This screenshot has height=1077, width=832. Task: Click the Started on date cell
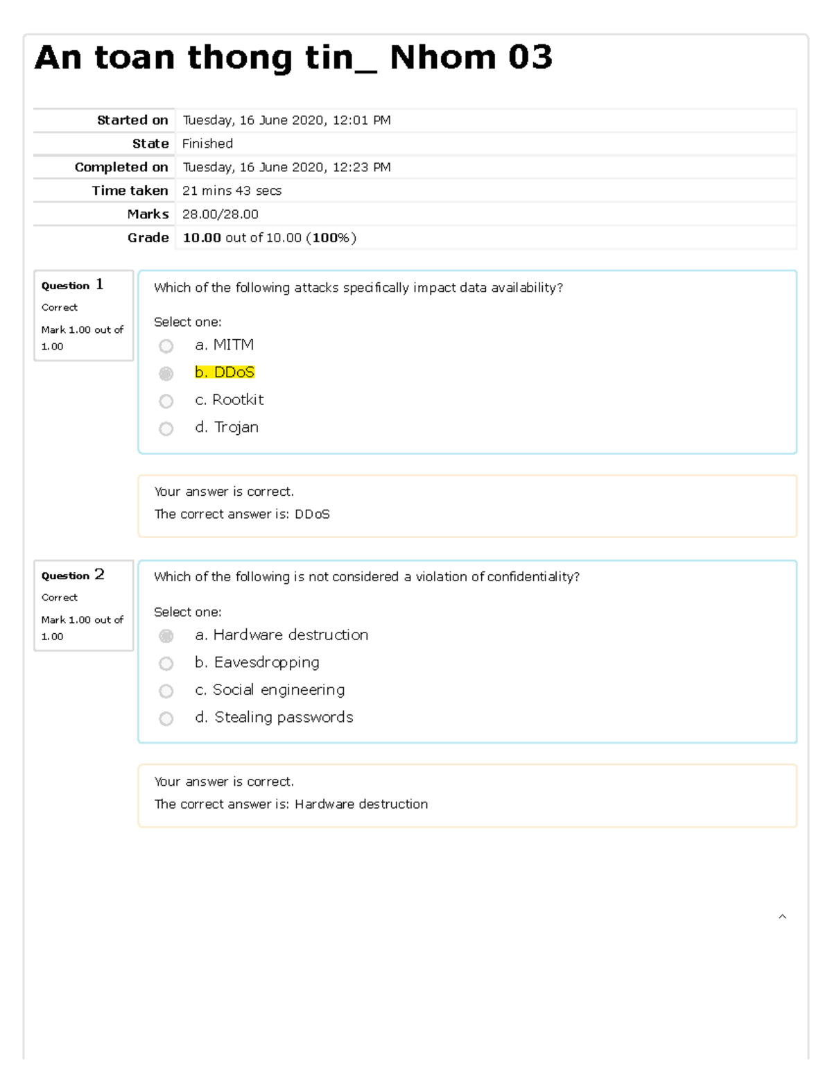486,120
